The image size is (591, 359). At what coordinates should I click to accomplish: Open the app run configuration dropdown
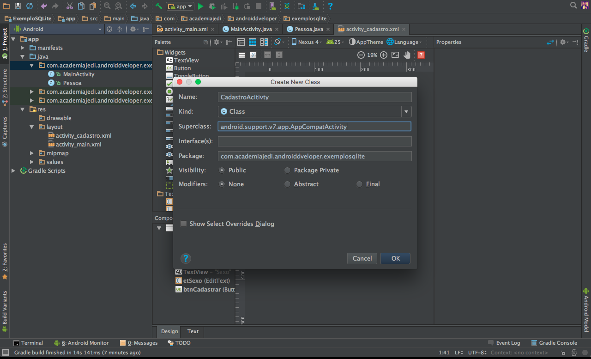[x=180, y=6]
